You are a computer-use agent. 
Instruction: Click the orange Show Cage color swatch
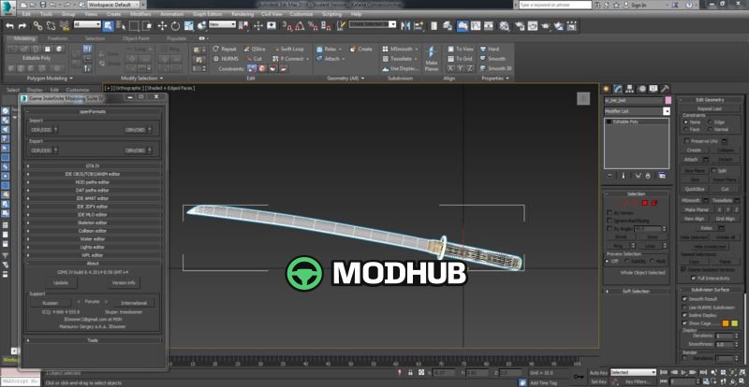point(726,323)
